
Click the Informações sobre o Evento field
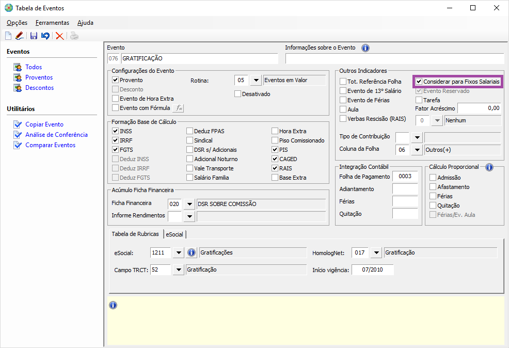[394, 58]
